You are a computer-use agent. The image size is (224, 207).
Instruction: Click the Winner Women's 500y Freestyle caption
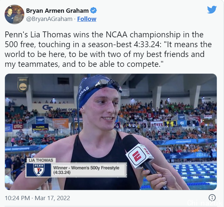[x=86, y=170]
